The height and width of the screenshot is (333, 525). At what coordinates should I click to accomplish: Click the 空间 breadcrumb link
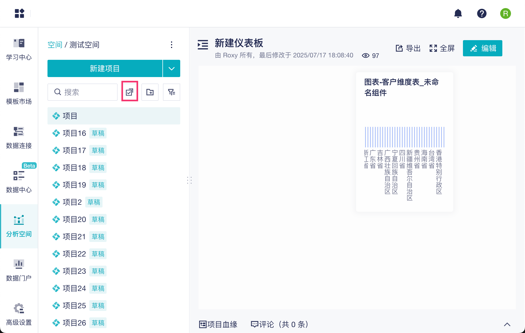tap(55, 45)
